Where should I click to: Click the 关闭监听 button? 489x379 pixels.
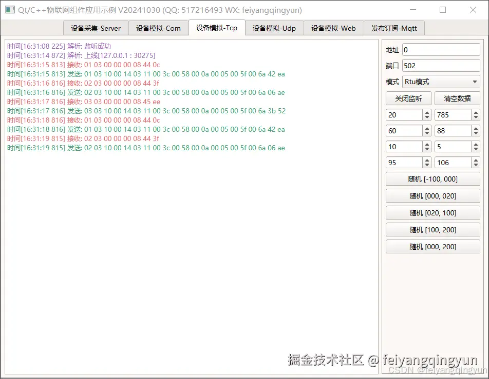point(408,98)
